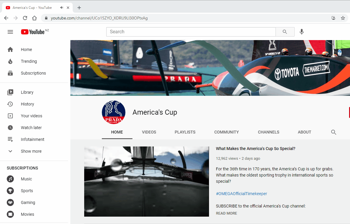Viewport: 350px width, 224px height.
Task: Open the Gaming subscription label
Action: click(28, 202)
